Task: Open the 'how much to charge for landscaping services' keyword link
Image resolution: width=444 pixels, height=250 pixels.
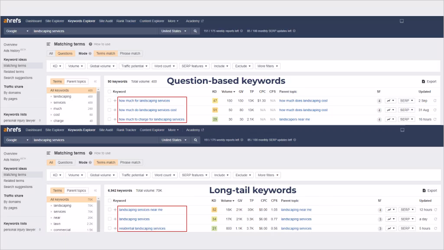Action: [151, 119]
